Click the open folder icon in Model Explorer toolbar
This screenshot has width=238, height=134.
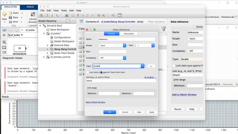pyautogui.click(x=46, y=15)
